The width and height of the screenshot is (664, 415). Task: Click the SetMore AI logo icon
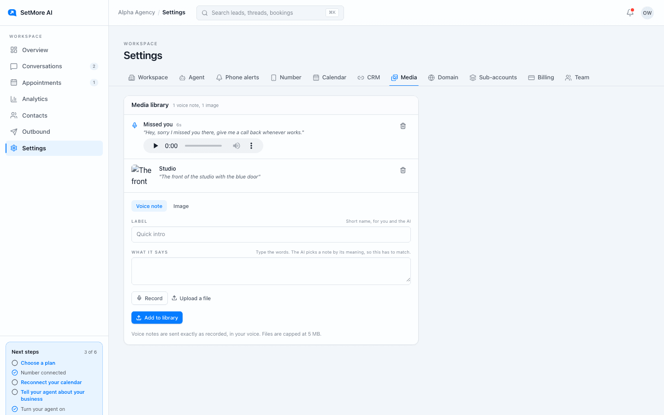click(x=12, y=12)
